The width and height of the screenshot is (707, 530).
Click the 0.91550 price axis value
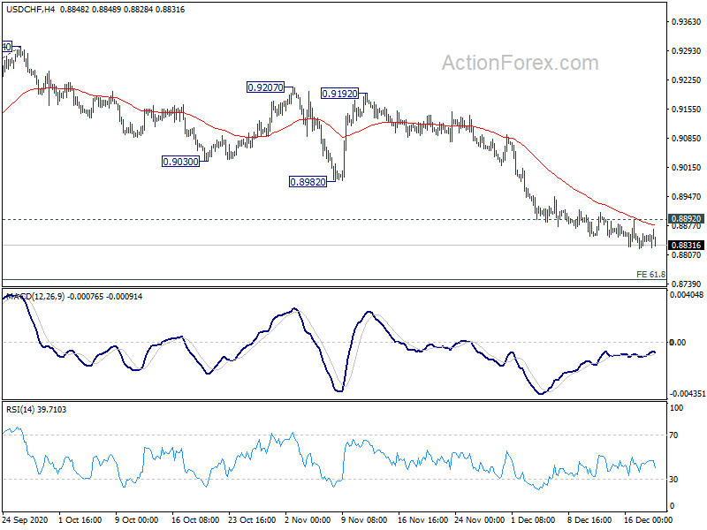[x=687, y=109]
